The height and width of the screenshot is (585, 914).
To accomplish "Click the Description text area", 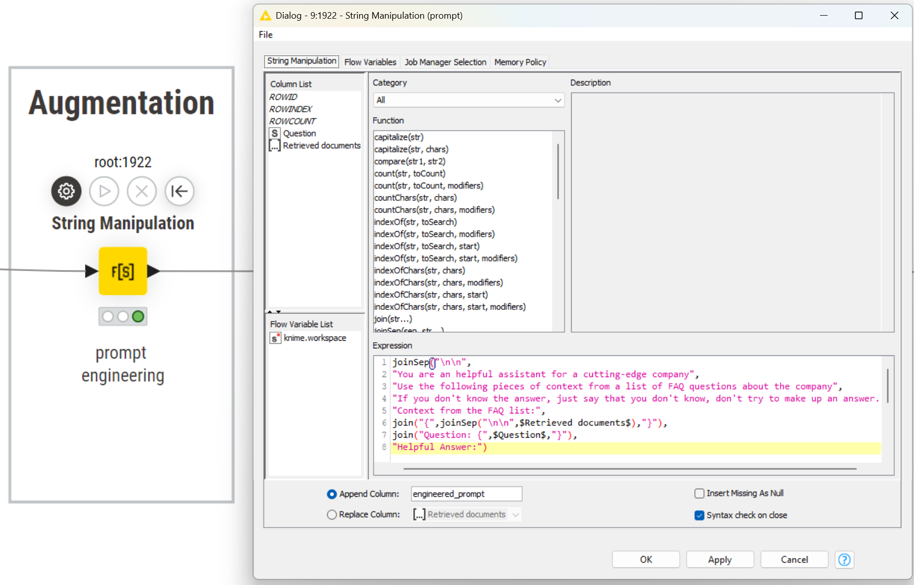I will (x=732, y=212).
